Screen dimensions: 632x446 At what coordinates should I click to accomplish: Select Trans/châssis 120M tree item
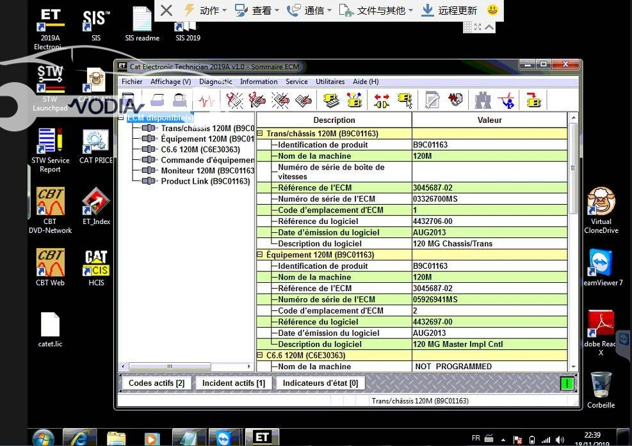click(x=207, y=128)
